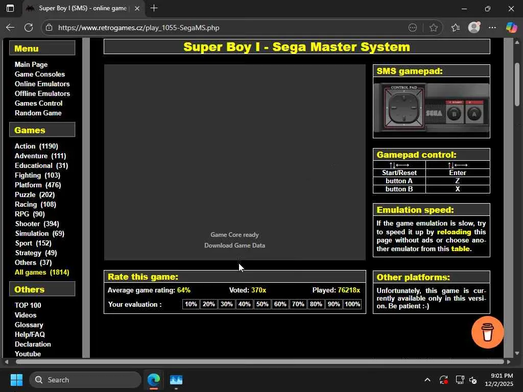Browse Adventure (111) games

[40, 156]
